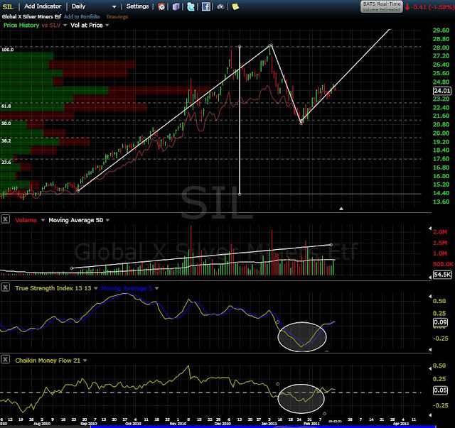Click the 54.5K volume value tag
The height and width of the screenshot is (428, 455).
[x=442, y=274]
